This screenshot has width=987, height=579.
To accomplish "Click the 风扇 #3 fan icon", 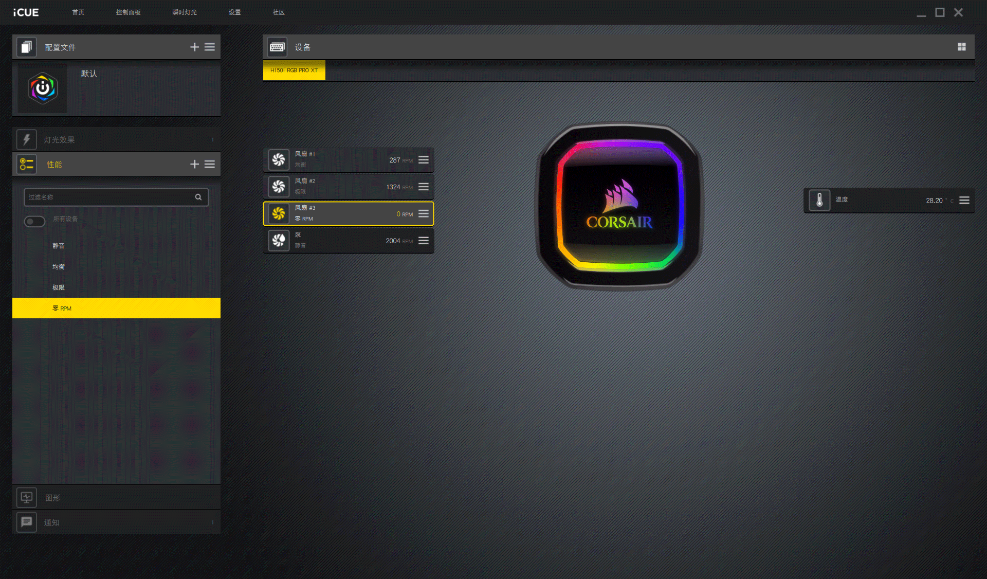I will coord(279,213).
